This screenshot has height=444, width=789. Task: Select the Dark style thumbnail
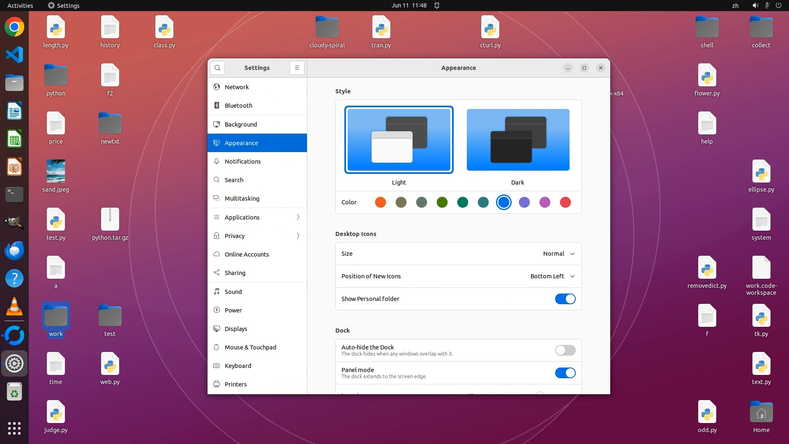click(518, 140)
